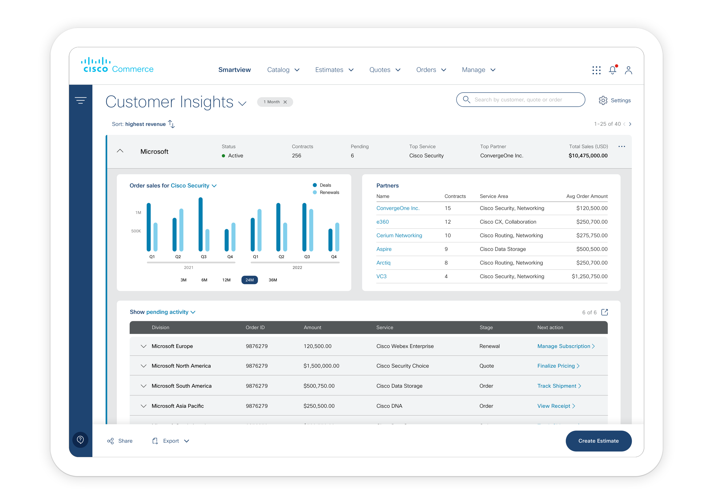Image resolution: width=709 pixels, height=502 pixels.
Task: Open pending activity in new window icon
Action: 604,312
